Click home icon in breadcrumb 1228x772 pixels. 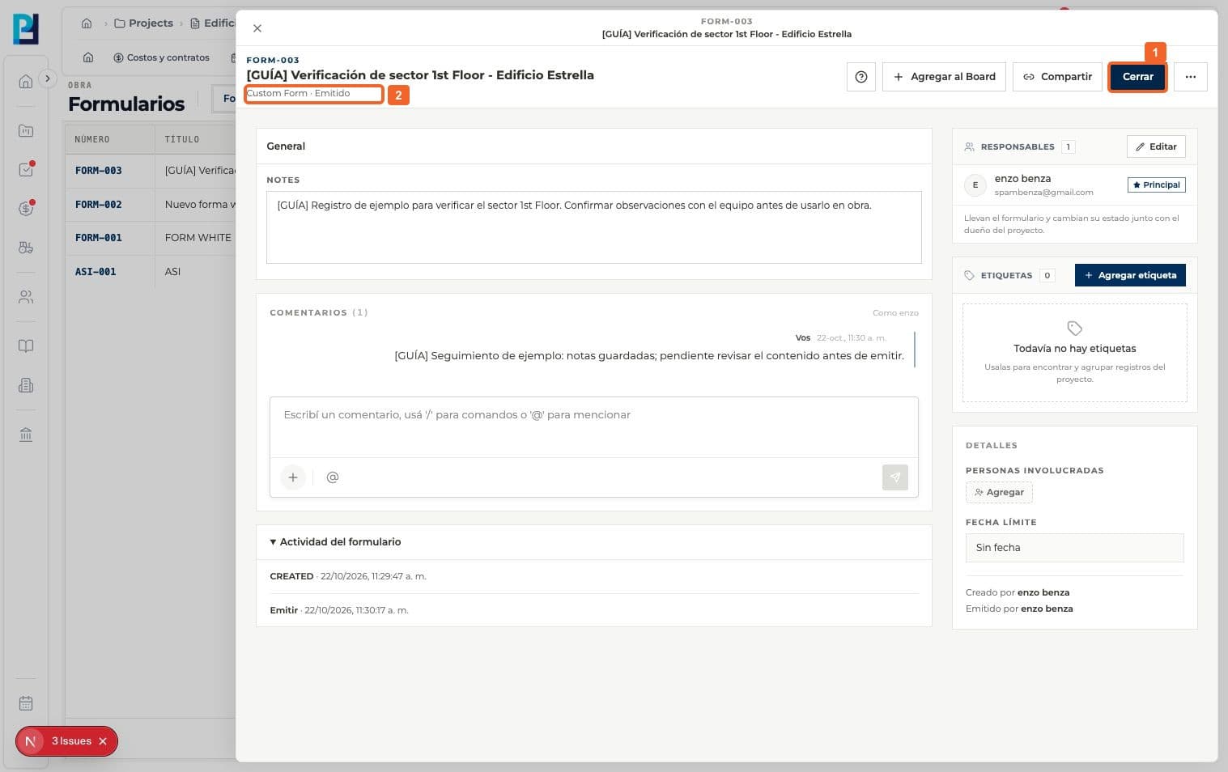point(87,23)
